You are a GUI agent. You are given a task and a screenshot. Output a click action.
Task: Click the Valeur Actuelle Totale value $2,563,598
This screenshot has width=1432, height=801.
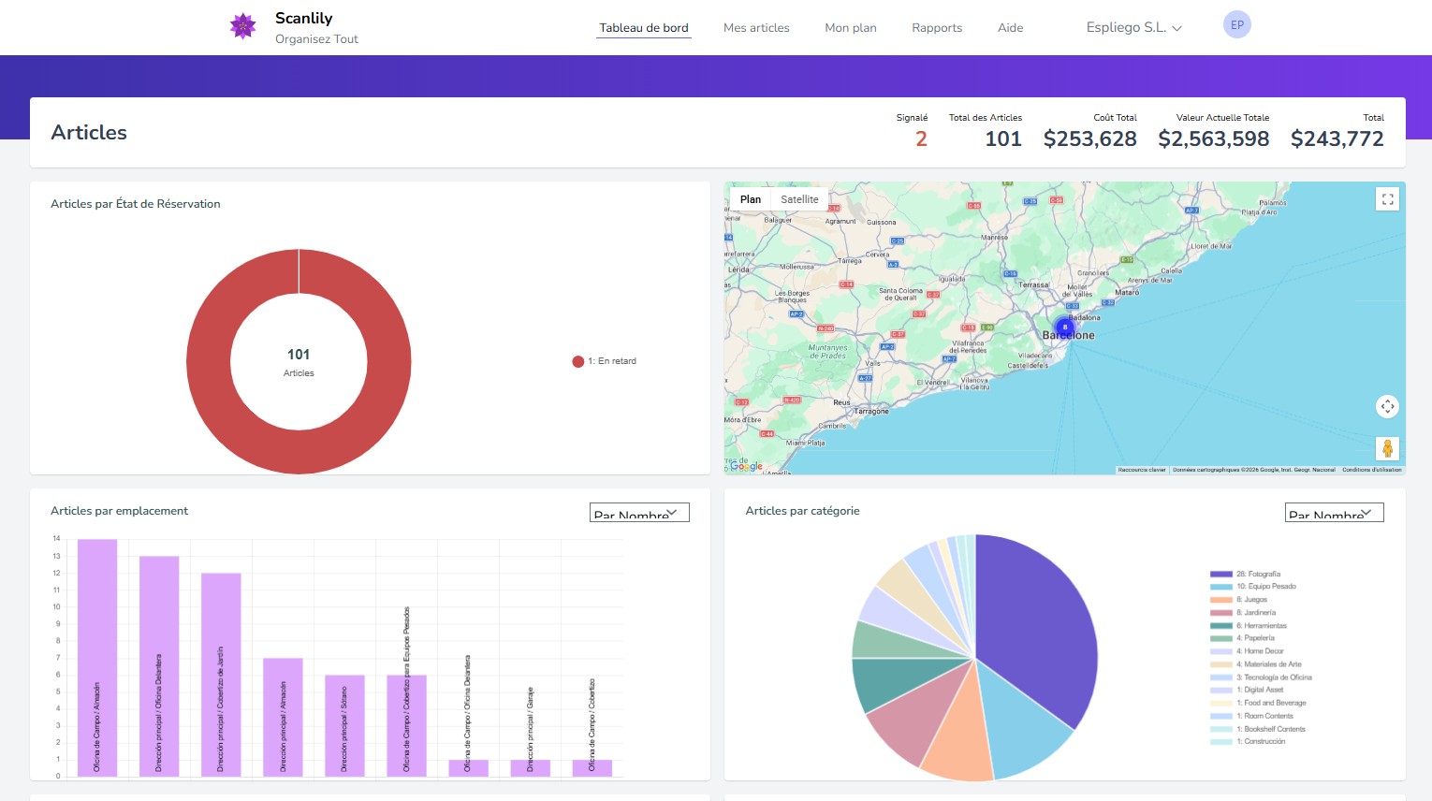(1214, 139)
